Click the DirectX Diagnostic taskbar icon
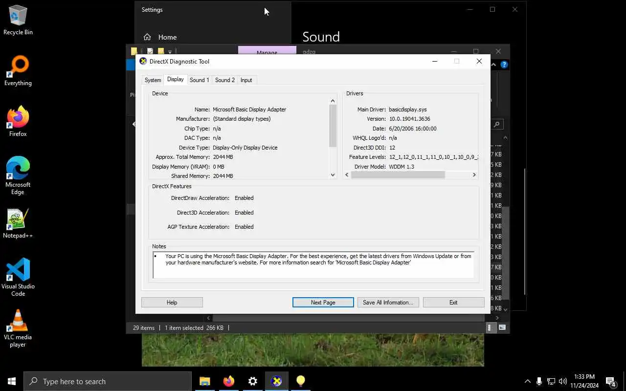The width and height of the screenshot is (626, 391). pyautogui.click(x=276, y=381)
